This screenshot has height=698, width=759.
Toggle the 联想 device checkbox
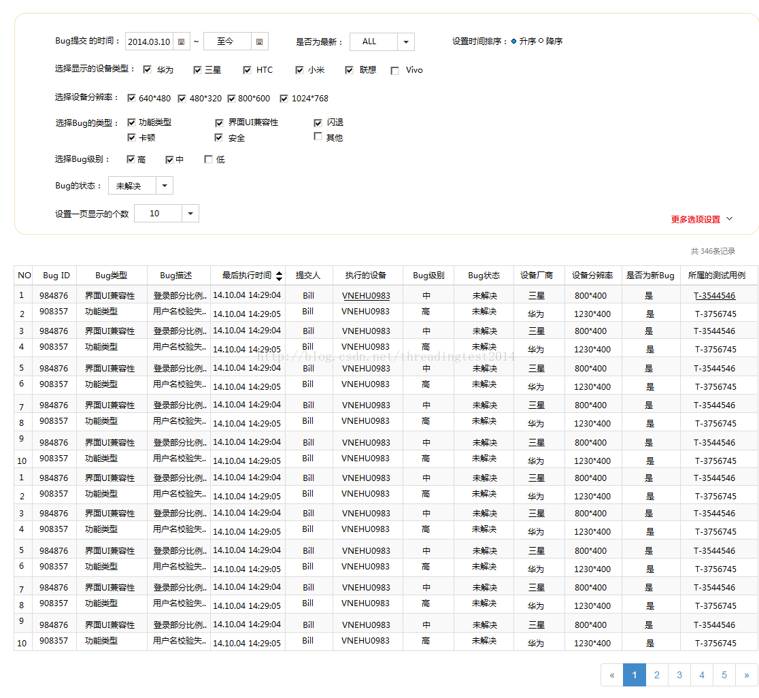(x=349, y=69)
